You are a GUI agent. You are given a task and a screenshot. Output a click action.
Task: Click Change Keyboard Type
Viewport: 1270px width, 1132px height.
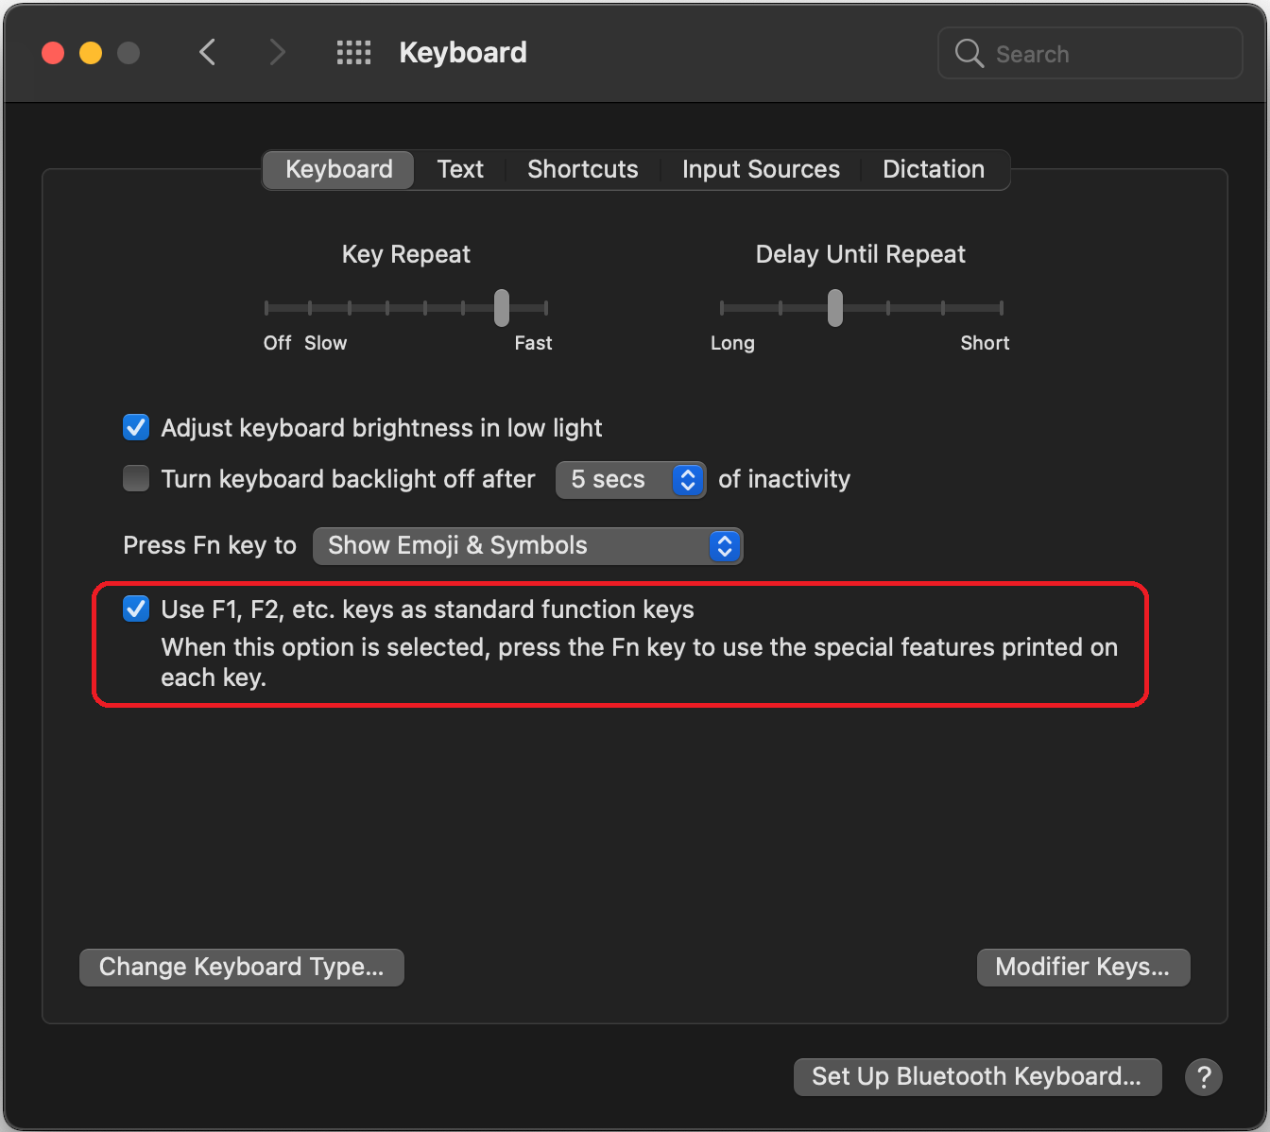(241, 967)
